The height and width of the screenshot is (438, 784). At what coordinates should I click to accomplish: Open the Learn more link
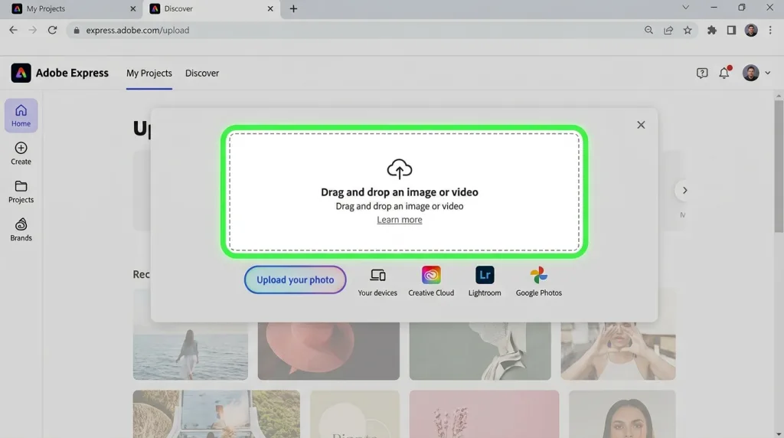[x=400, y=220]
